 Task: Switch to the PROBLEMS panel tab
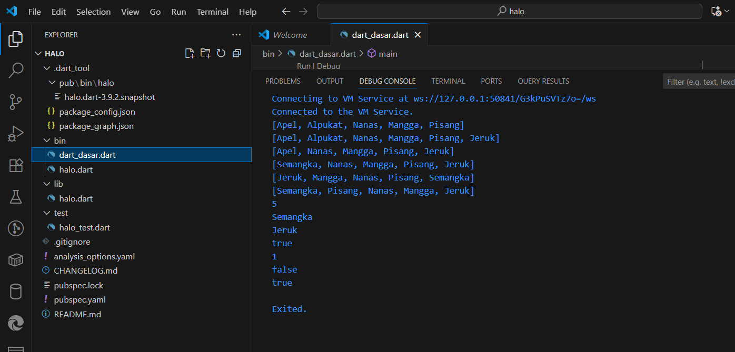pos(283,81)
